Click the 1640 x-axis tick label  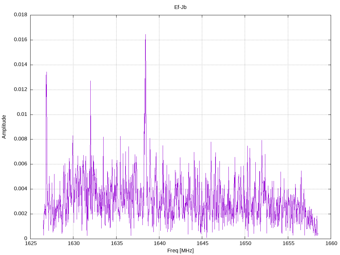(159, 243)
